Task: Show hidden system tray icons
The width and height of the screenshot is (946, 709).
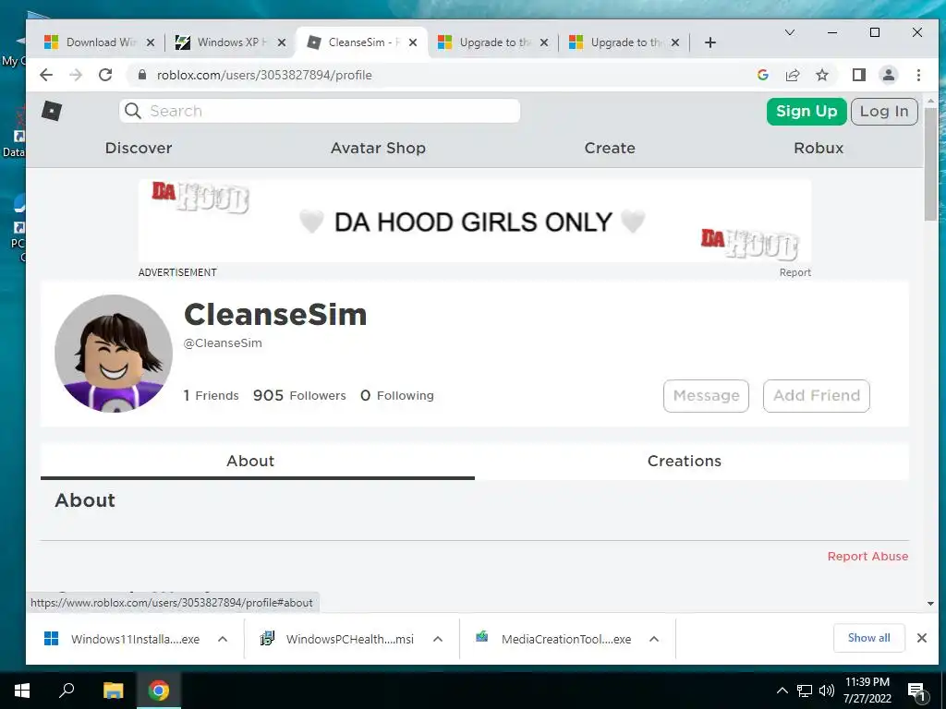Action: tap(782, 691)
